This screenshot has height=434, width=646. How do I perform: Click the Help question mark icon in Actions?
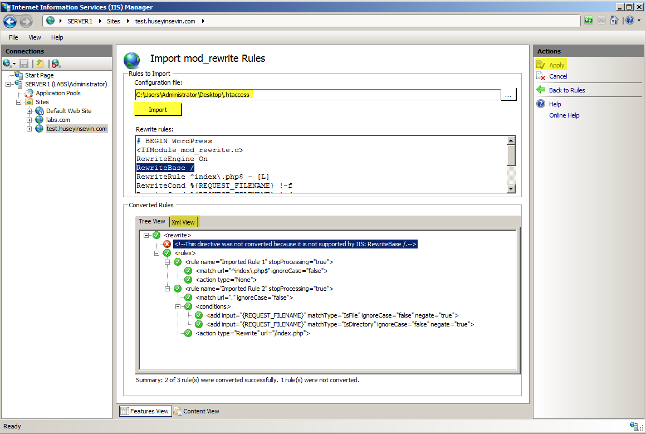(x=541, y=104)
